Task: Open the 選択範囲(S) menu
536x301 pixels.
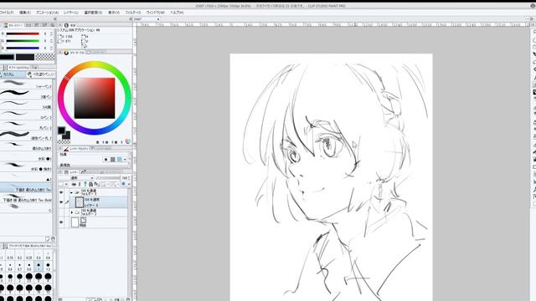Action: tap(93, 13)
